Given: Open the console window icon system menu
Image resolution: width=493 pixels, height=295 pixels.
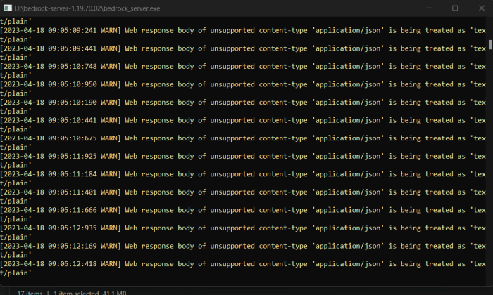Looking at the screenshot, I should point(8,8).
